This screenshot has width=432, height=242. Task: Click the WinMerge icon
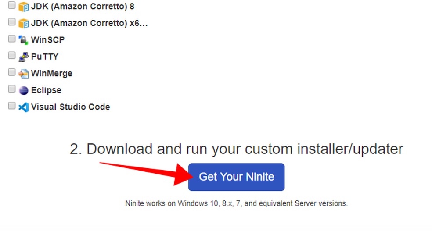click(23, 74)
